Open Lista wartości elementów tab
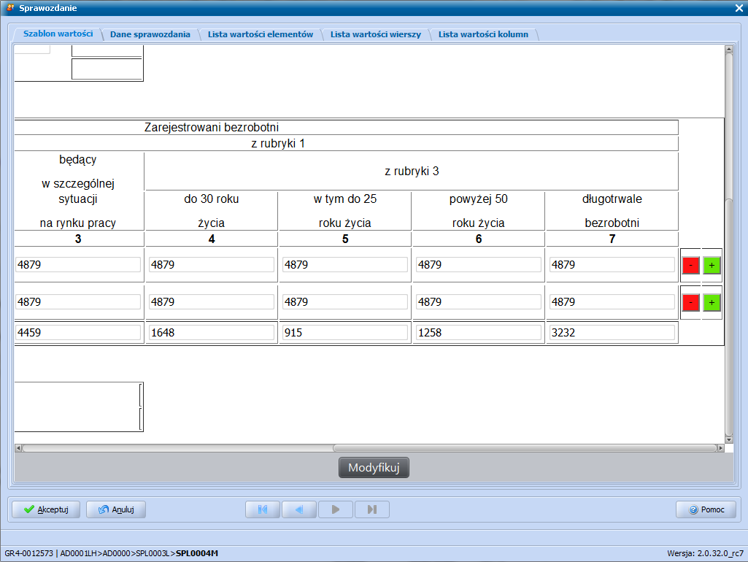748x562 pixels. tap(261, 34)
